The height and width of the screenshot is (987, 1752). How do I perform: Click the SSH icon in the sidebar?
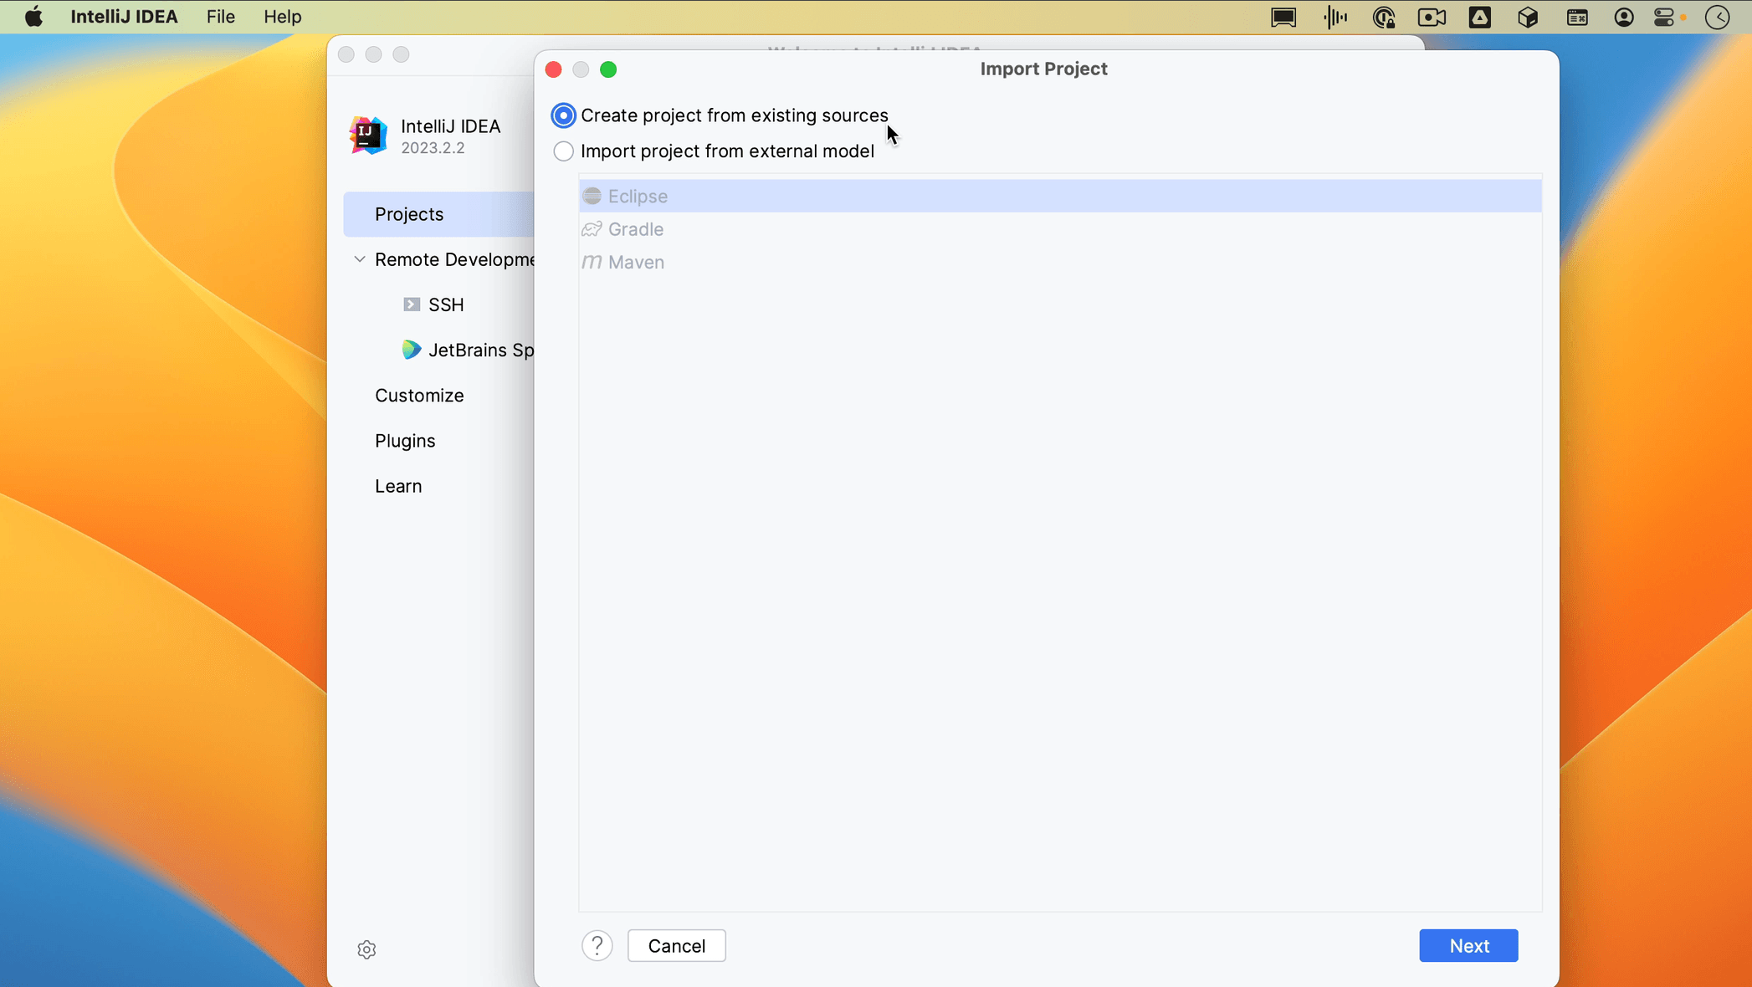410,304
